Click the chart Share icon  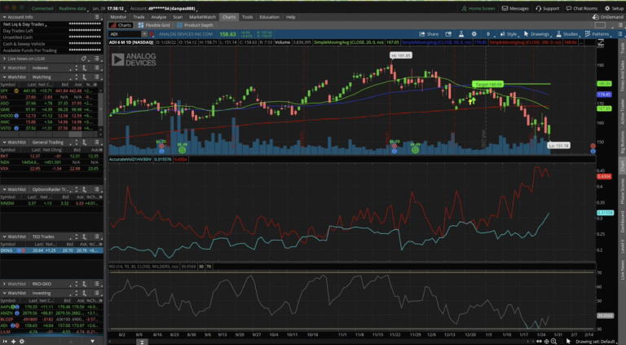[428, 34]
